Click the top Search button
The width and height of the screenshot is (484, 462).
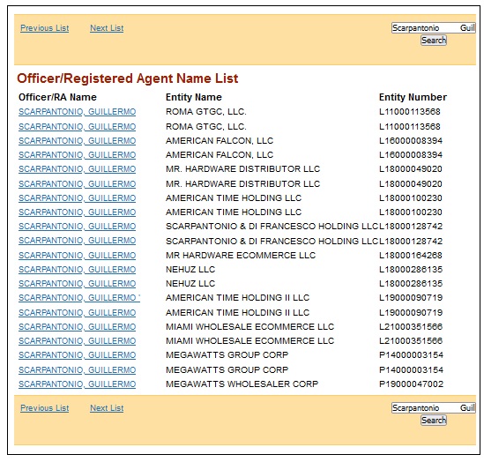coord(434,41)
